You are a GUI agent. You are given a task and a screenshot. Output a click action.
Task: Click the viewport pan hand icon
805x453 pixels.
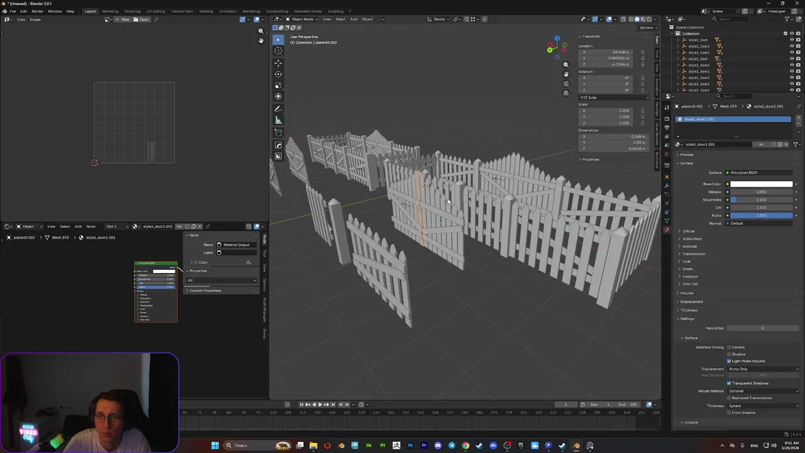[565, 74]
